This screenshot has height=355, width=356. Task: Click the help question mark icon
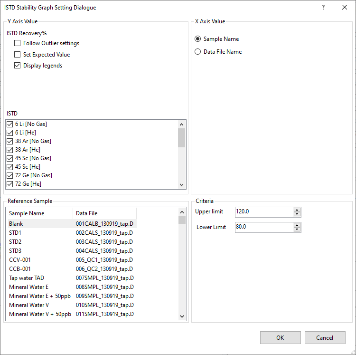[323, 7]
